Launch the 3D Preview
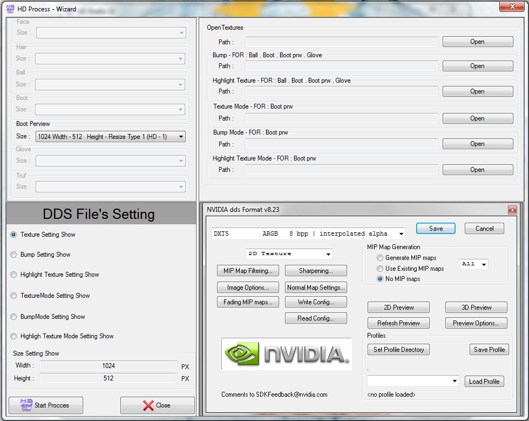 pos(476,308)
